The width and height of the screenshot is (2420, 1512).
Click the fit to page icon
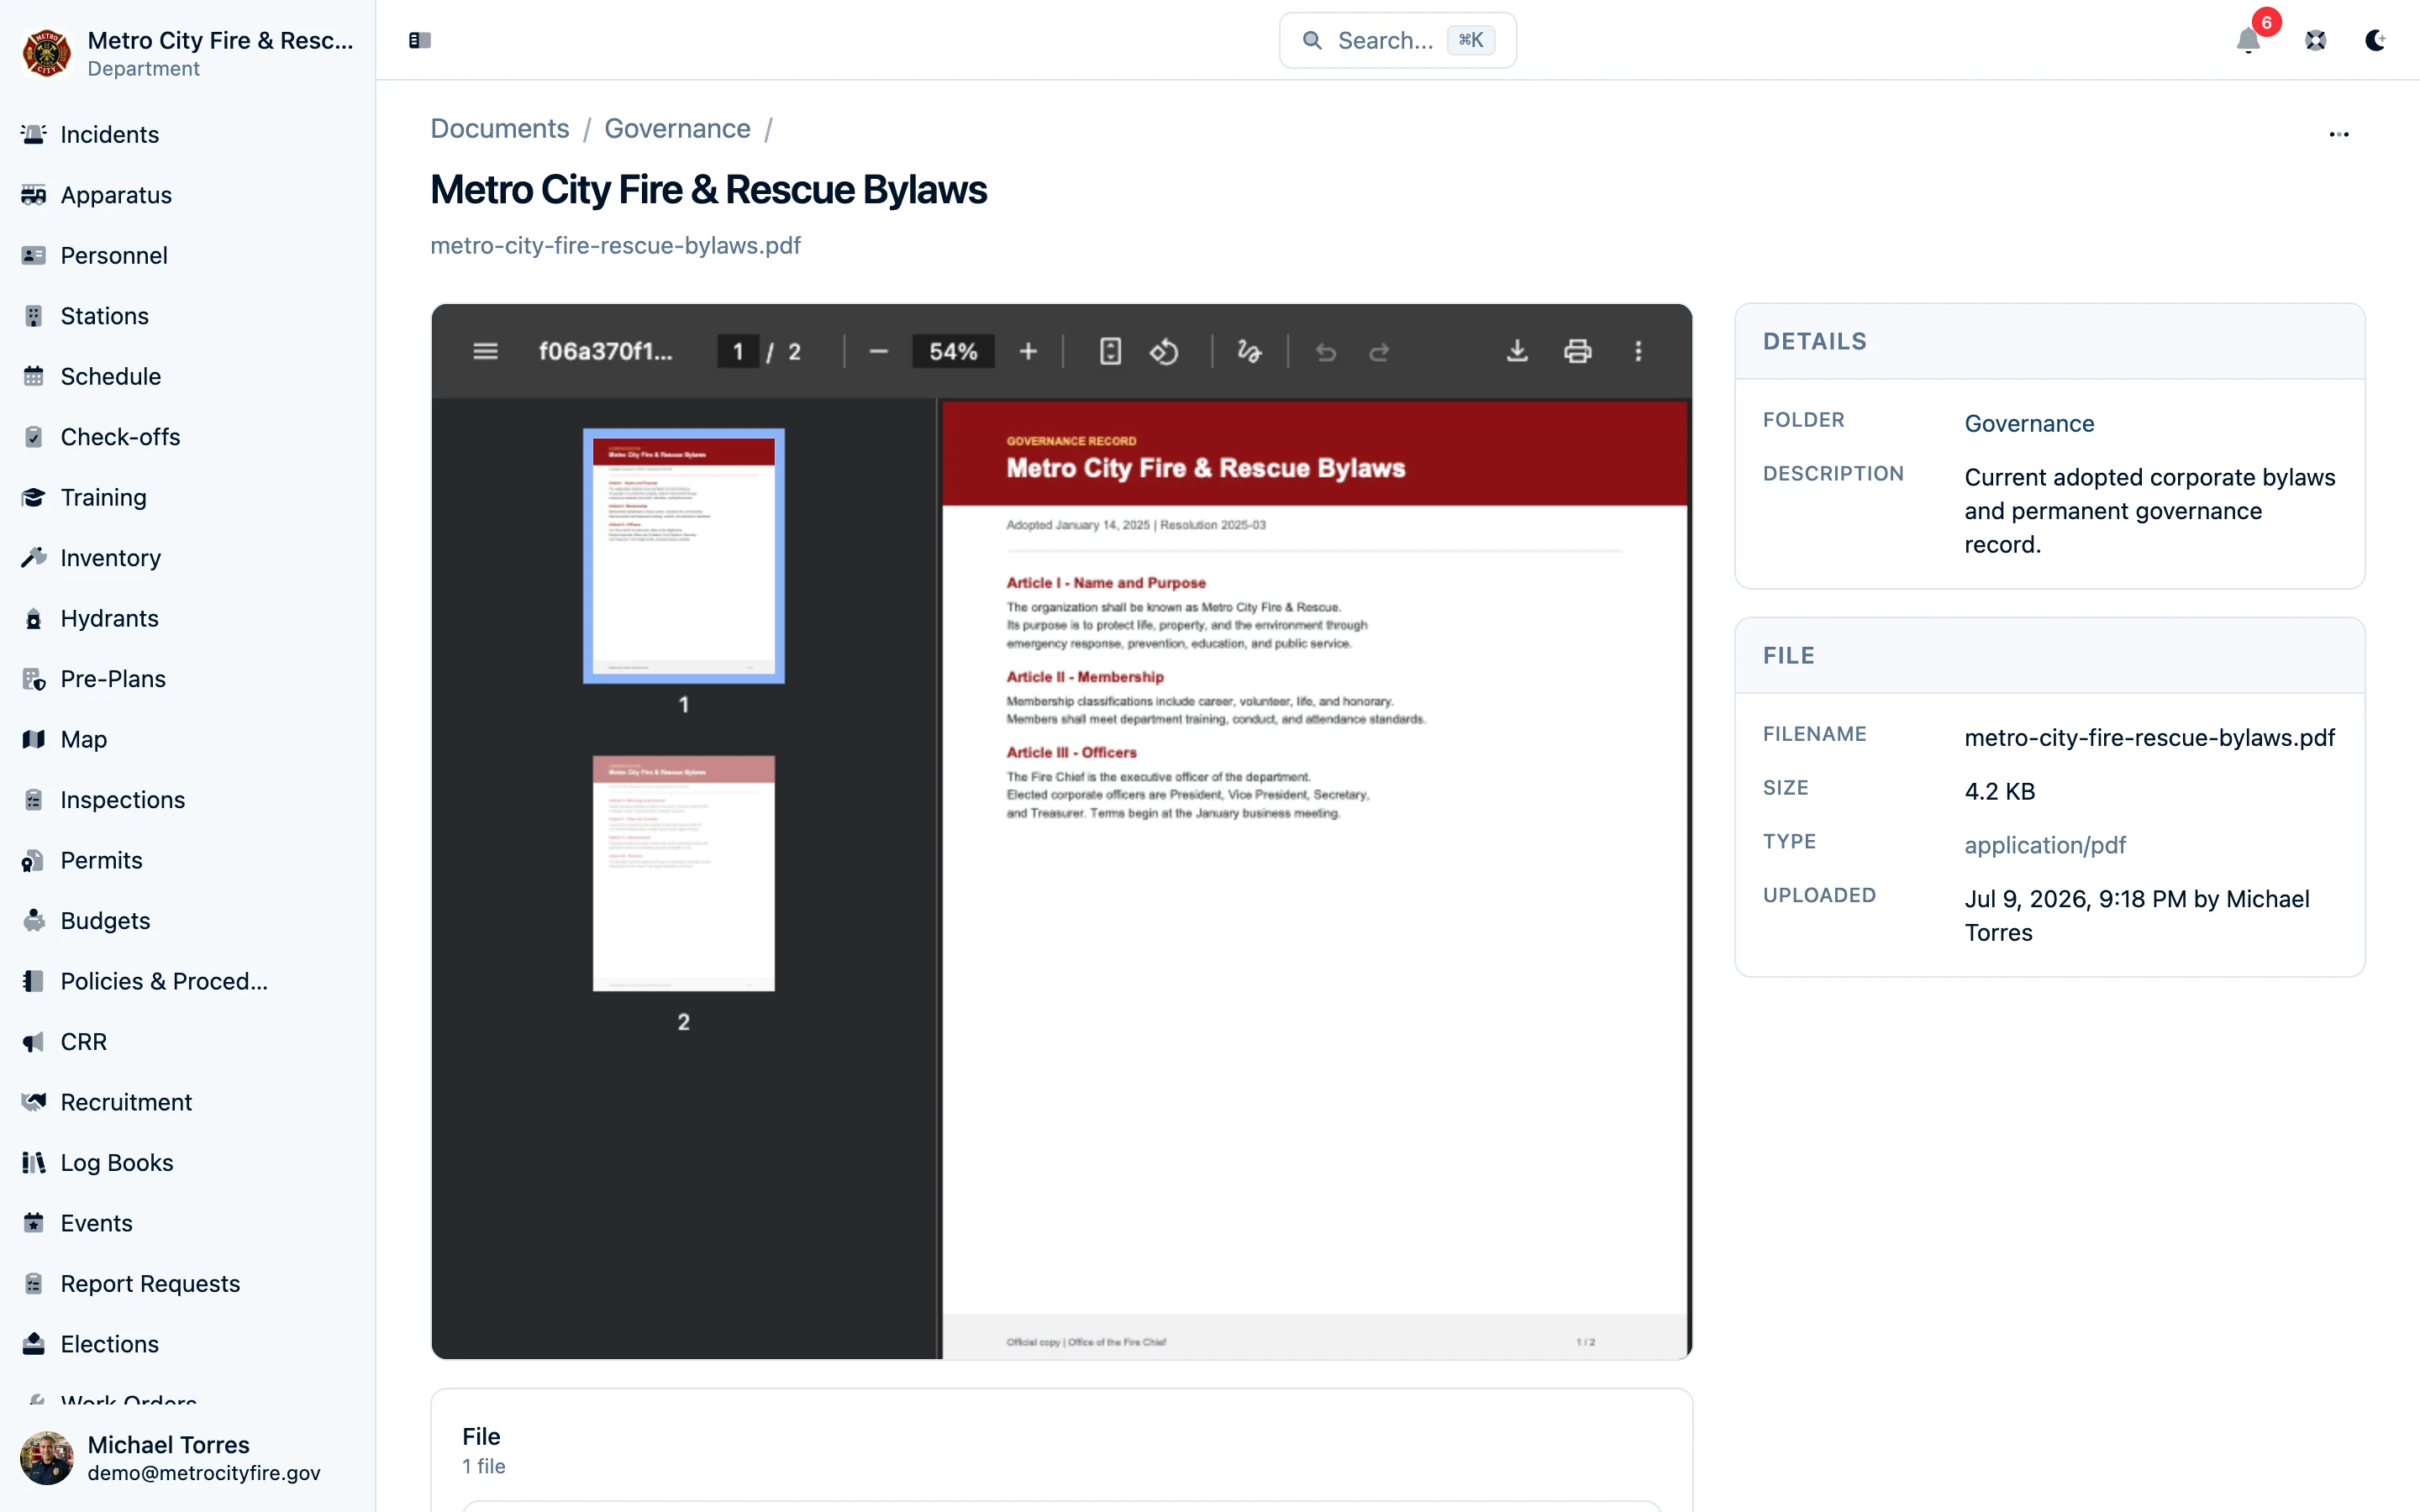point(1109,351)
